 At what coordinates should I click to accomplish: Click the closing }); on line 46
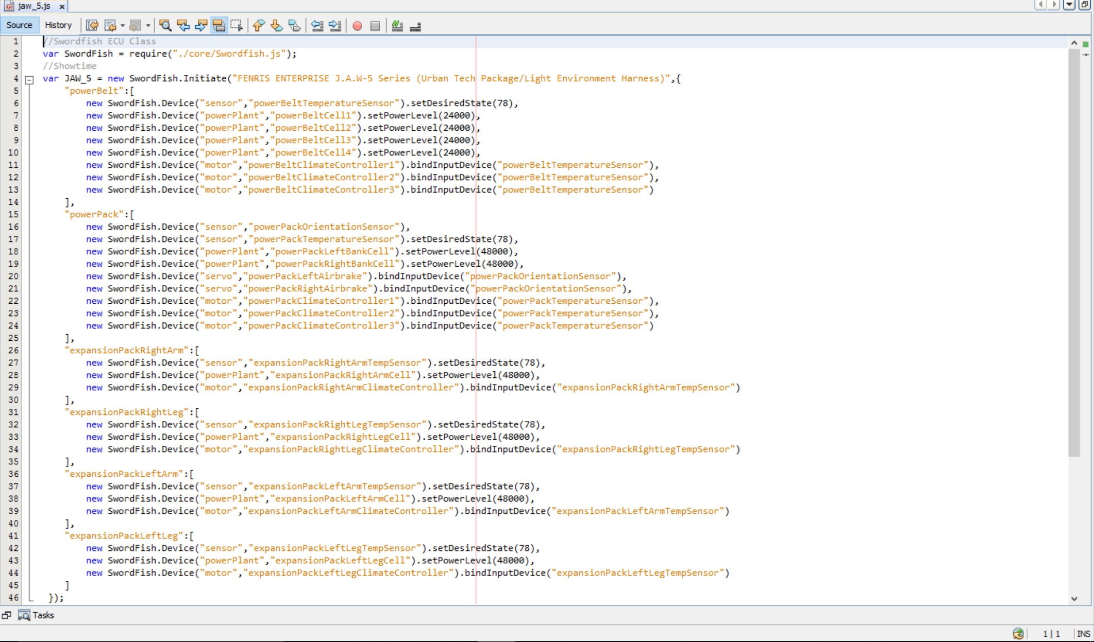click(56, 598)
